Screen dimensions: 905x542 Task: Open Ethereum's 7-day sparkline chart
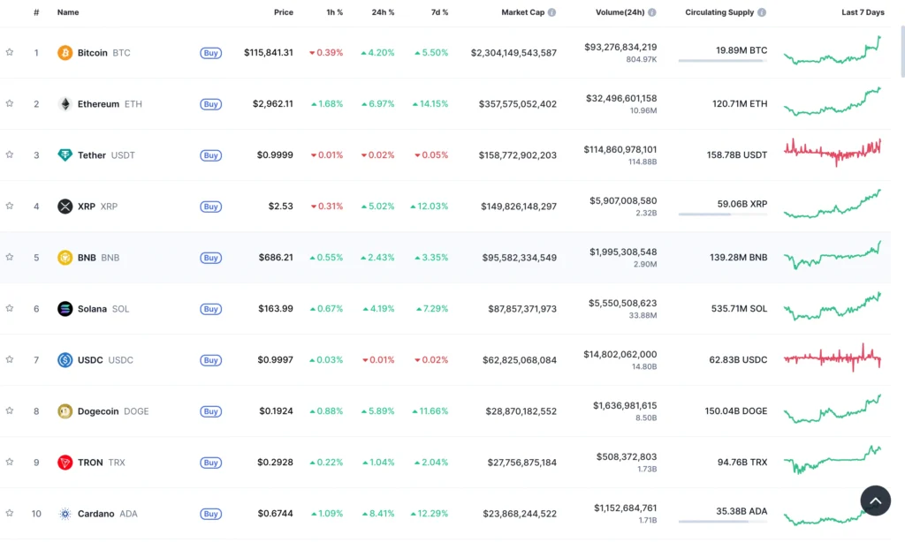pos(833,102)
